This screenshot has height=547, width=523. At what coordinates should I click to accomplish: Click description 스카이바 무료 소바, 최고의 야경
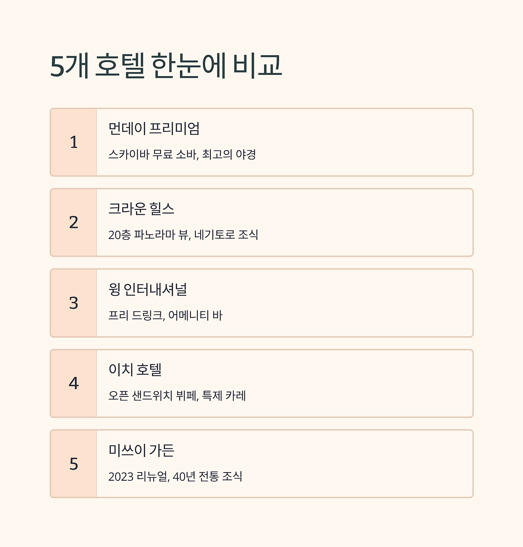point(182,155)
